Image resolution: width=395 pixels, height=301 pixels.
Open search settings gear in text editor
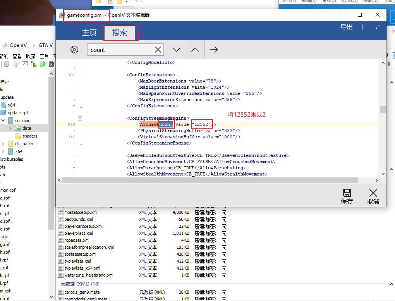coord(74,50)
